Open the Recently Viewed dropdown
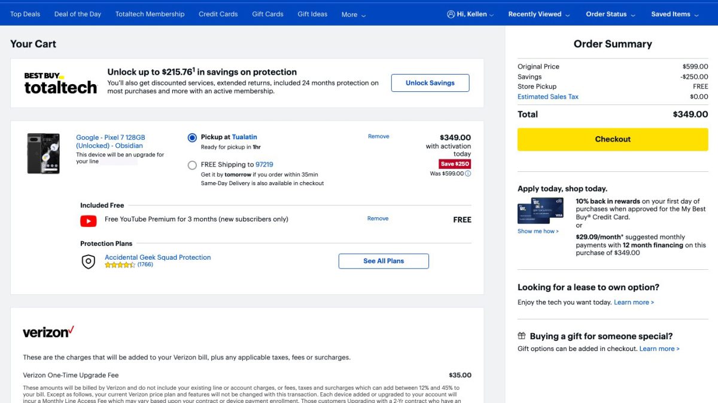The height and width of the screenshot is (403, 718). point(538,14)
